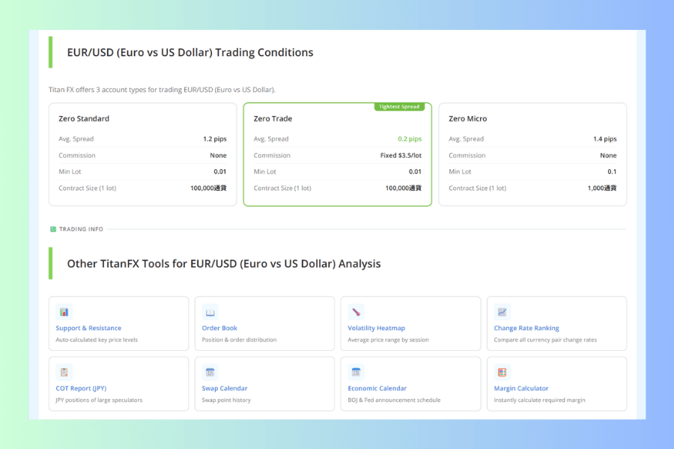Open the Swap Calendar link
Image resolution: width=674 pixels, height=449 pixels.
(225, 388)
